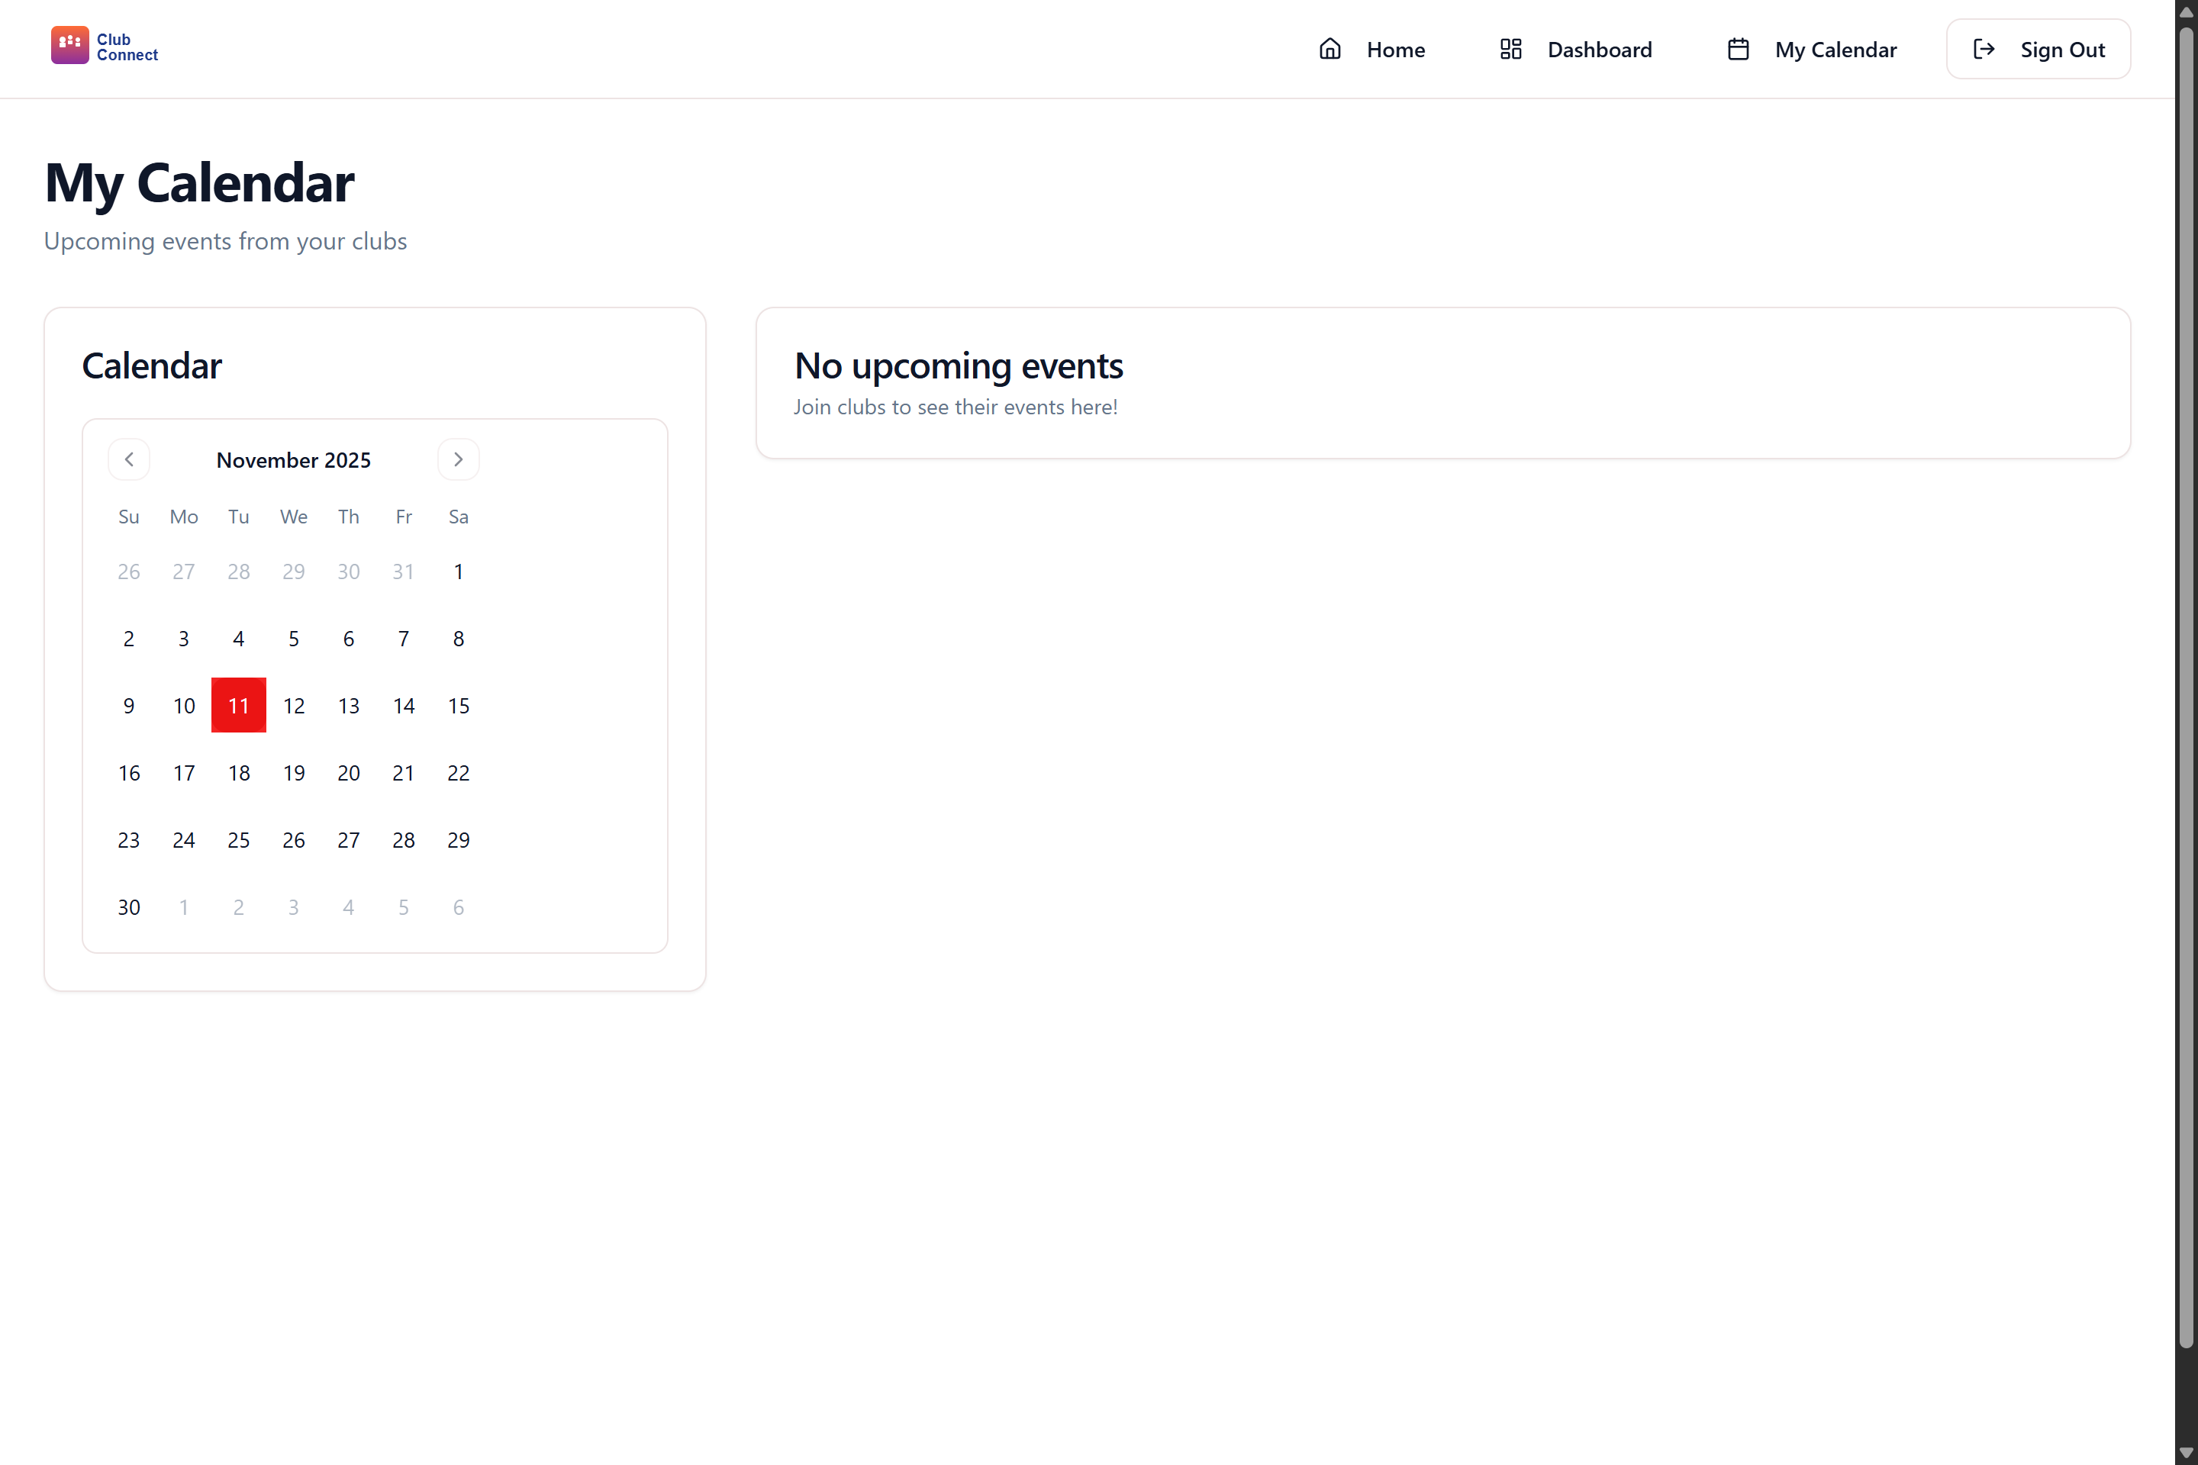Go to previous month with left chevron

(x=129, y=459)
